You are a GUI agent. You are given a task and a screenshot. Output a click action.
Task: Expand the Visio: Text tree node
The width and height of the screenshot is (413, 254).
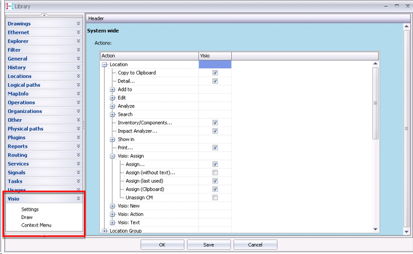(112, 223)
